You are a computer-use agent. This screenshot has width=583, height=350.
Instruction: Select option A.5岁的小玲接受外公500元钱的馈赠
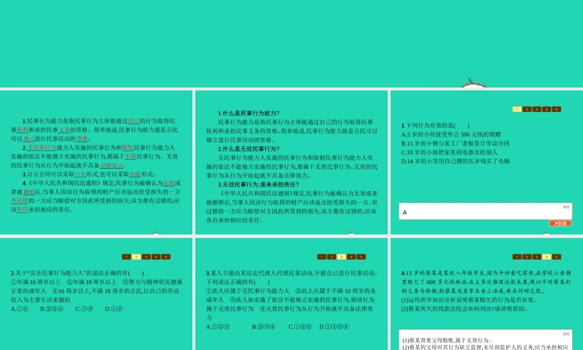tap(451, 135)
